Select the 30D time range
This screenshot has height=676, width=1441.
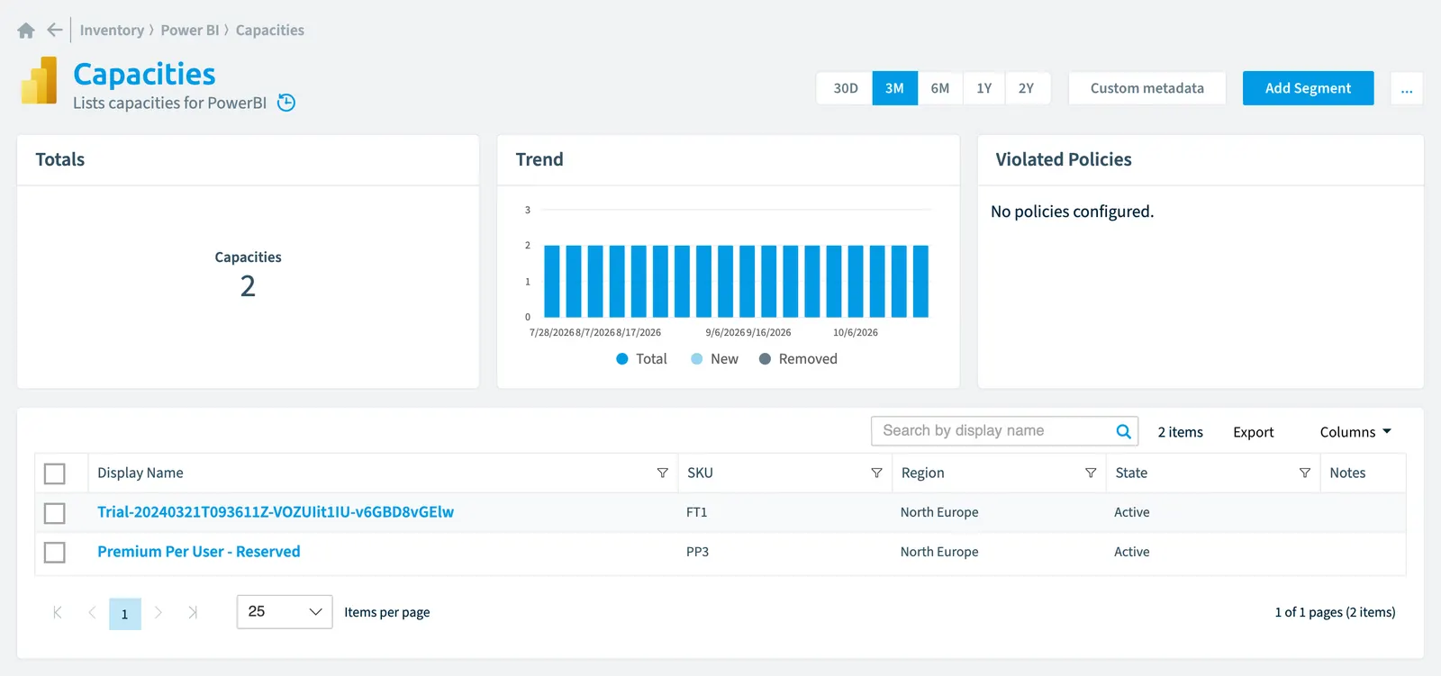[x=845, y=88]
